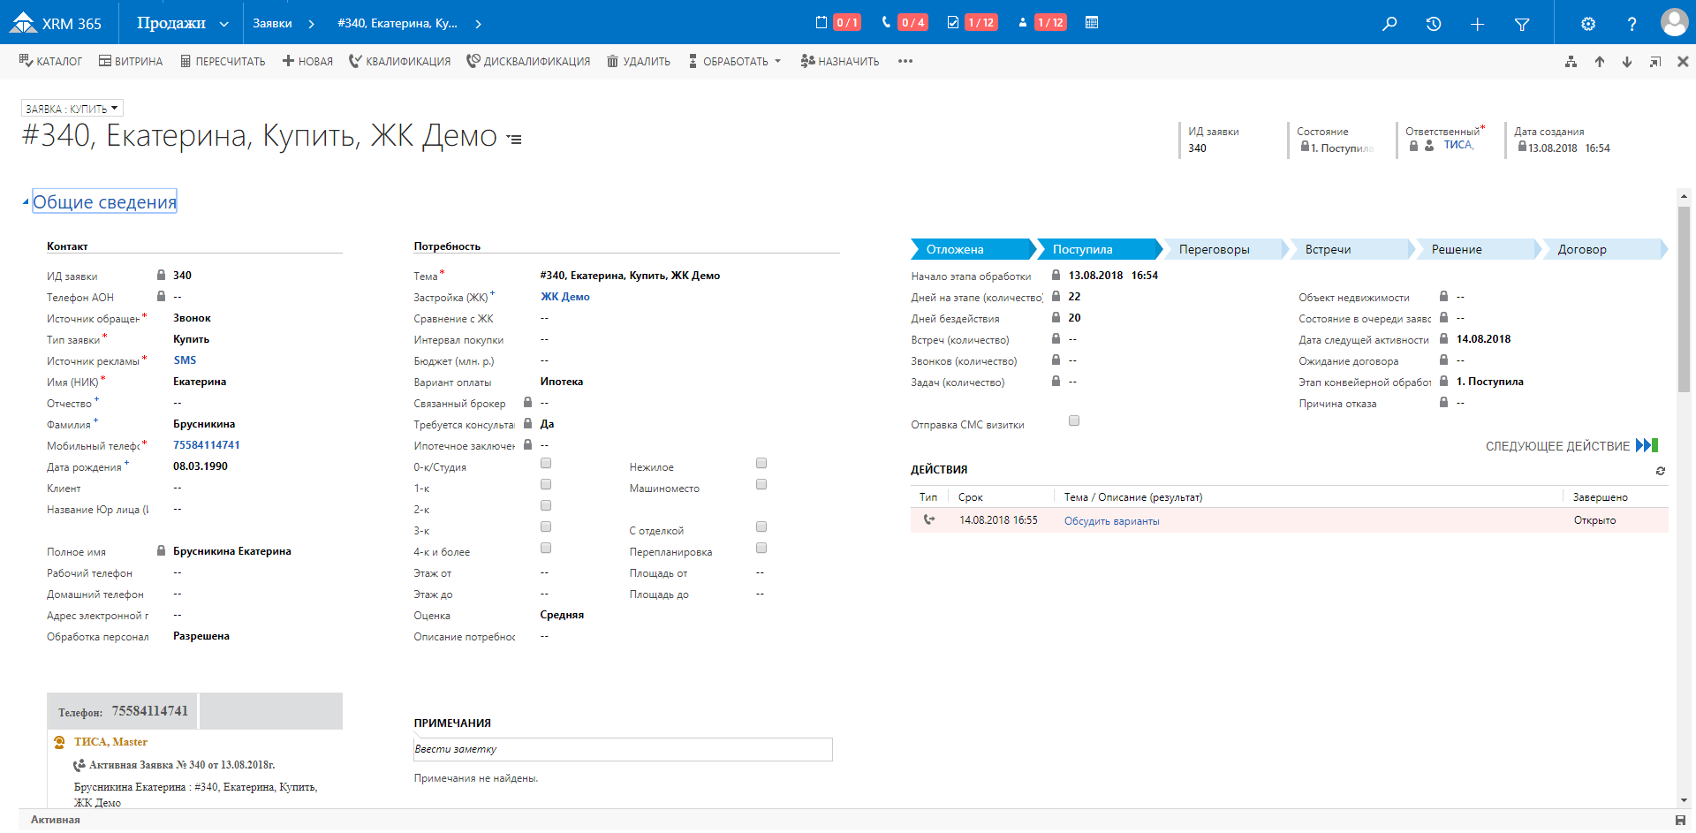Toggle the Машиноместо checkbox

(x=761, y=484)
